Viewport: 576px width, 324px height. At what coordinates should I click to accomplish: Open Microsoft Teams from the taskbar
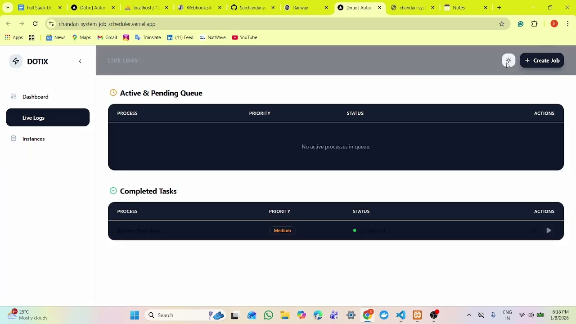coord(334,315)
